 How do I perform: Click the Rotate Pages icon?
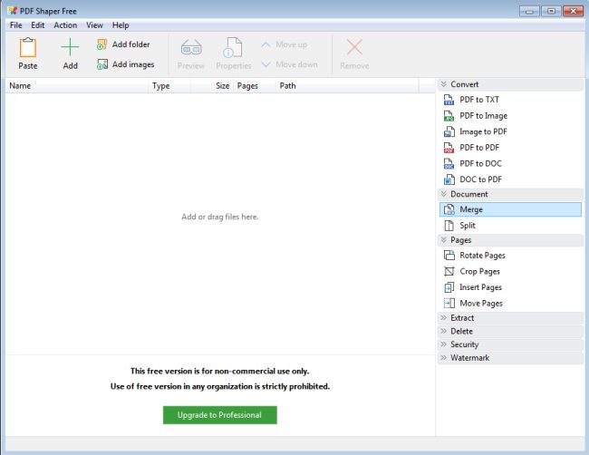coord(449,256)
